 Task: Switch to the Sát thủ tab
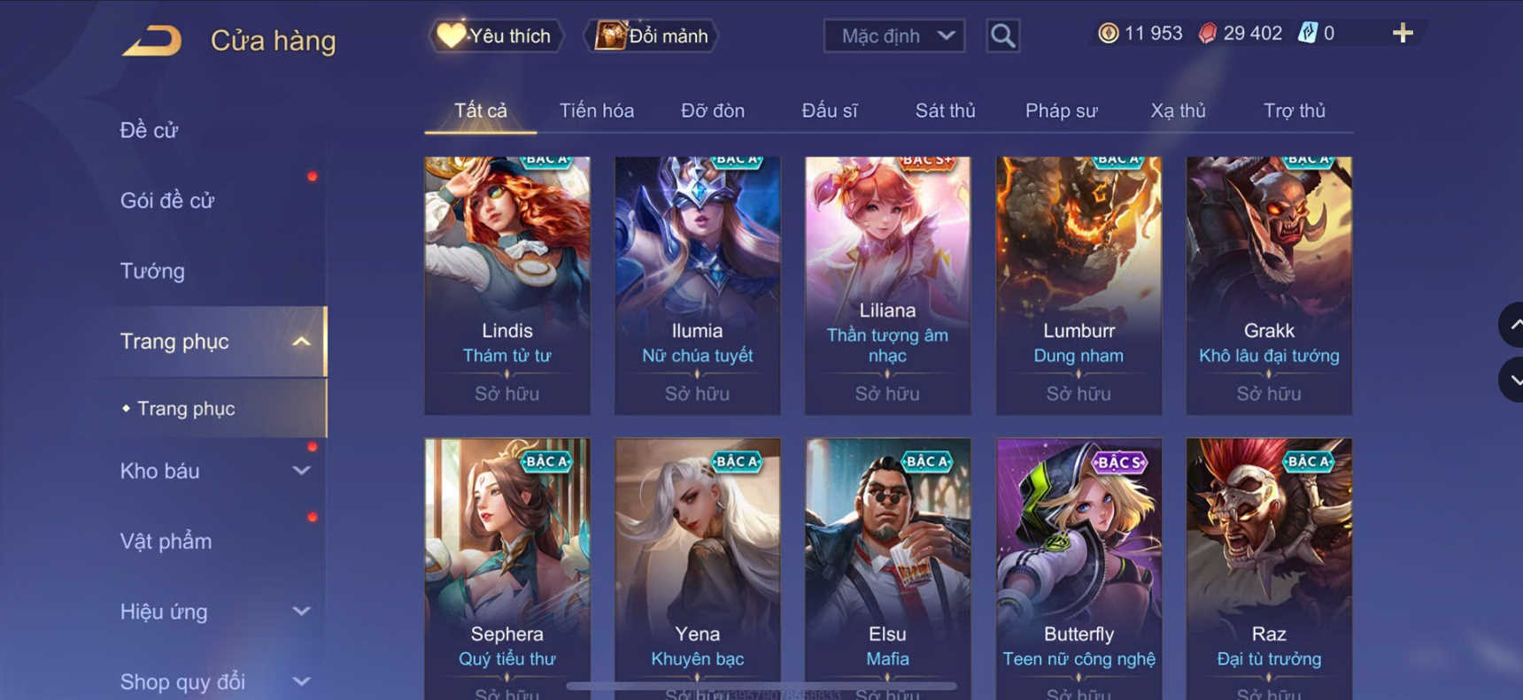point(945,111)
